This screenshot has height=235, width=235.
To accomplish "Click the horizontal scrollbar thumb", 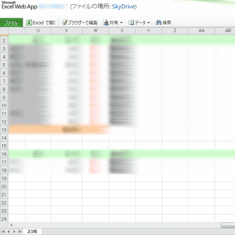I will click(x=228, y=226).
